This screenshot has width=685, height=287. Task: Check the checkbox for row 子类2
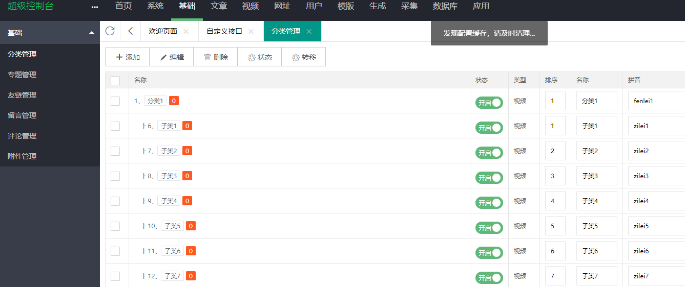pos(115,151)
